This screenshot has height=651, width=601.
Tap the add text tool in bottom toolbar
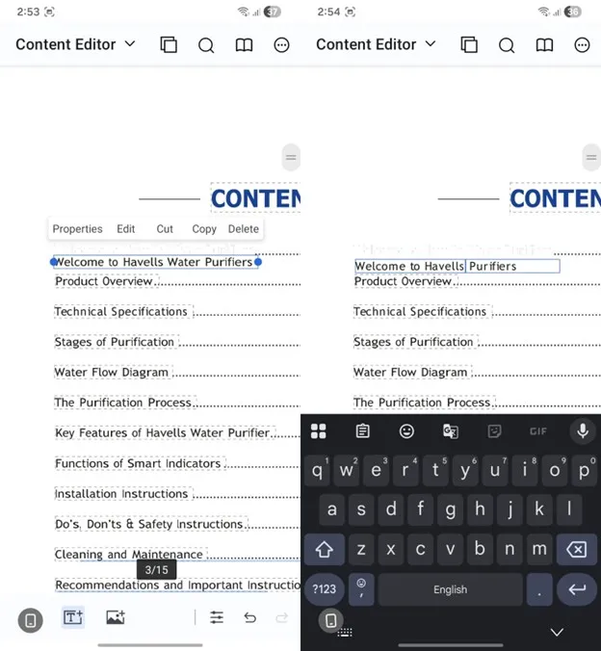click(x=72, y=618)
